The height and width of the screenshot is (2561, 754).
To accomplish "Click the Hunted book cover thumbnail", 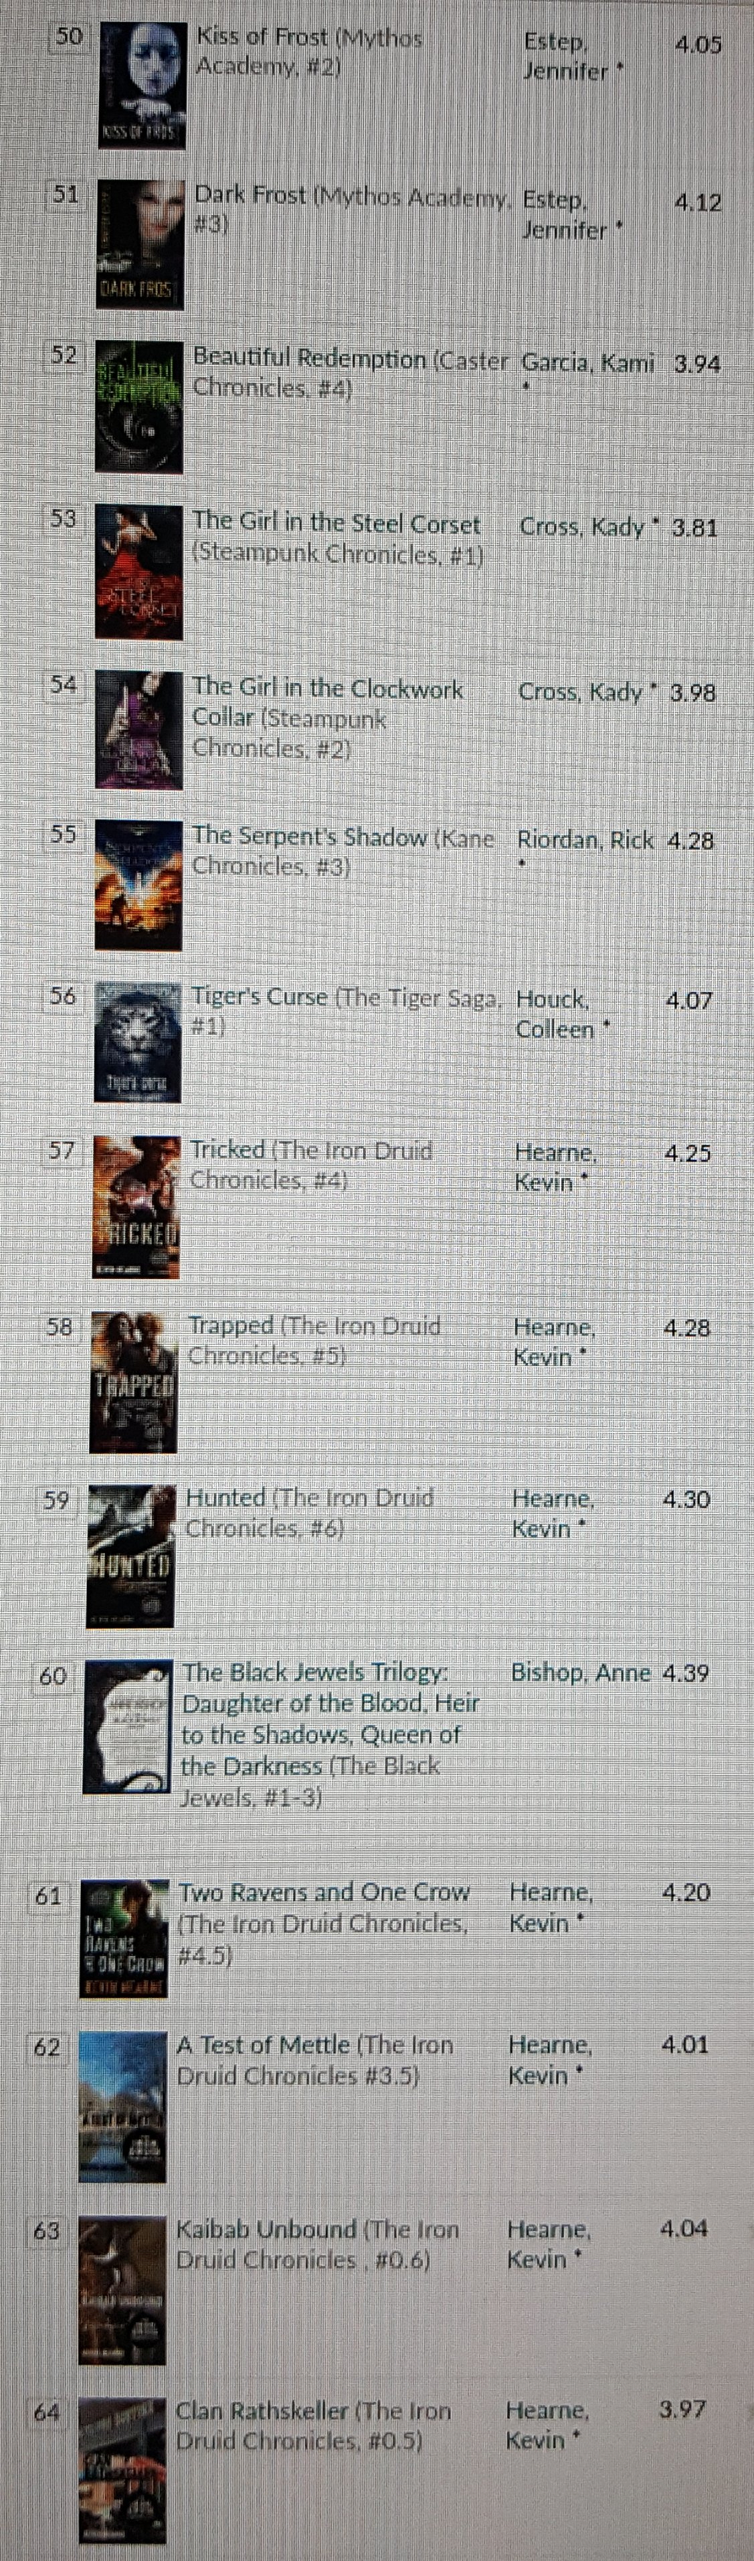I will (x=131, y=1556).
